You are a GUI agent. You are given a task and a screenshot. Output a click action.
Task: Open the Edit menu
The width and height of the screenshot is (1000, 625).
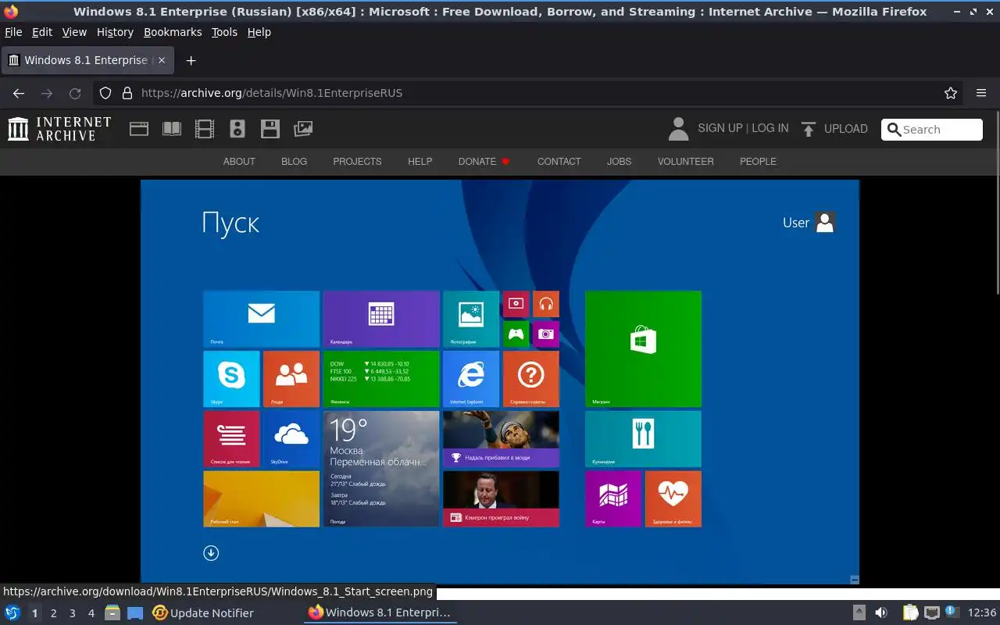(42, 32)
